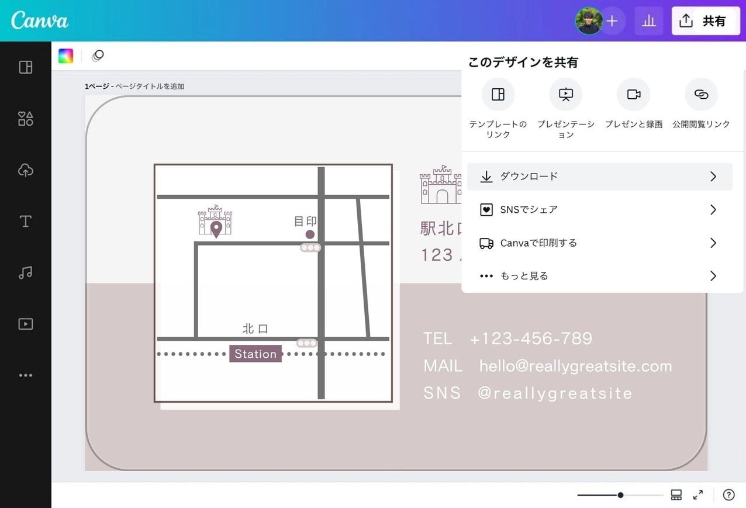View design insights via the bar chart icon
Viewport: 746px width, 508px height.
click(x=649, y=20)
